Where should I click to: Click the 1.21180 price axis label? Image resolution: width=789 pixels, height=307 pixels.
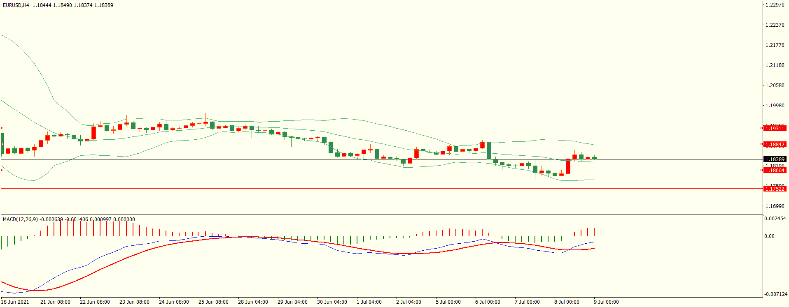click(x=775, y=65)
